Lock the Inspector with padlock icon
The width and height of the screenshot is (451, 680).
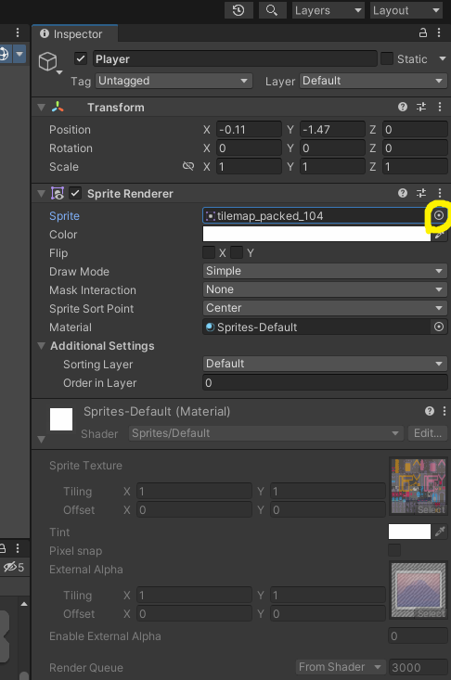coord(423,33)
